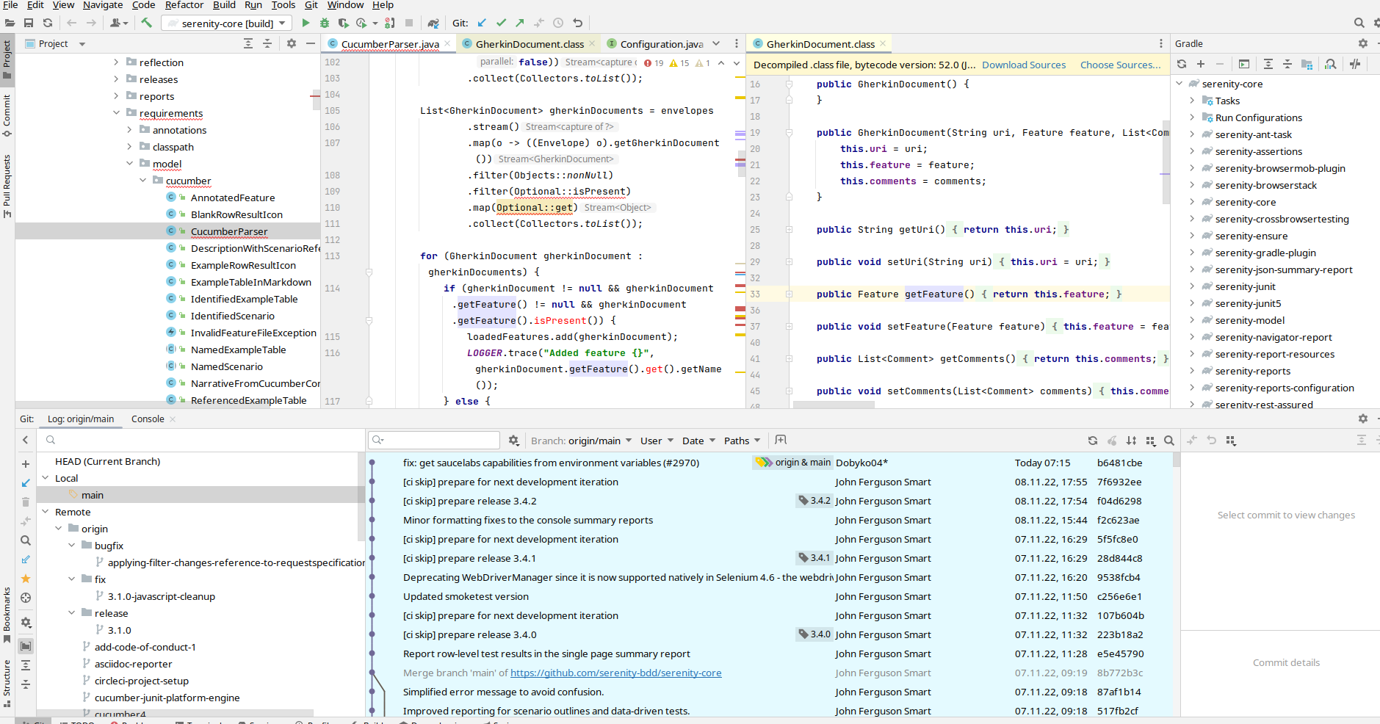Viewport: 1380px width, 724px height.
Task: Start debugging with the bug icon
Action: pyautogui.click(x=324, y=23)
